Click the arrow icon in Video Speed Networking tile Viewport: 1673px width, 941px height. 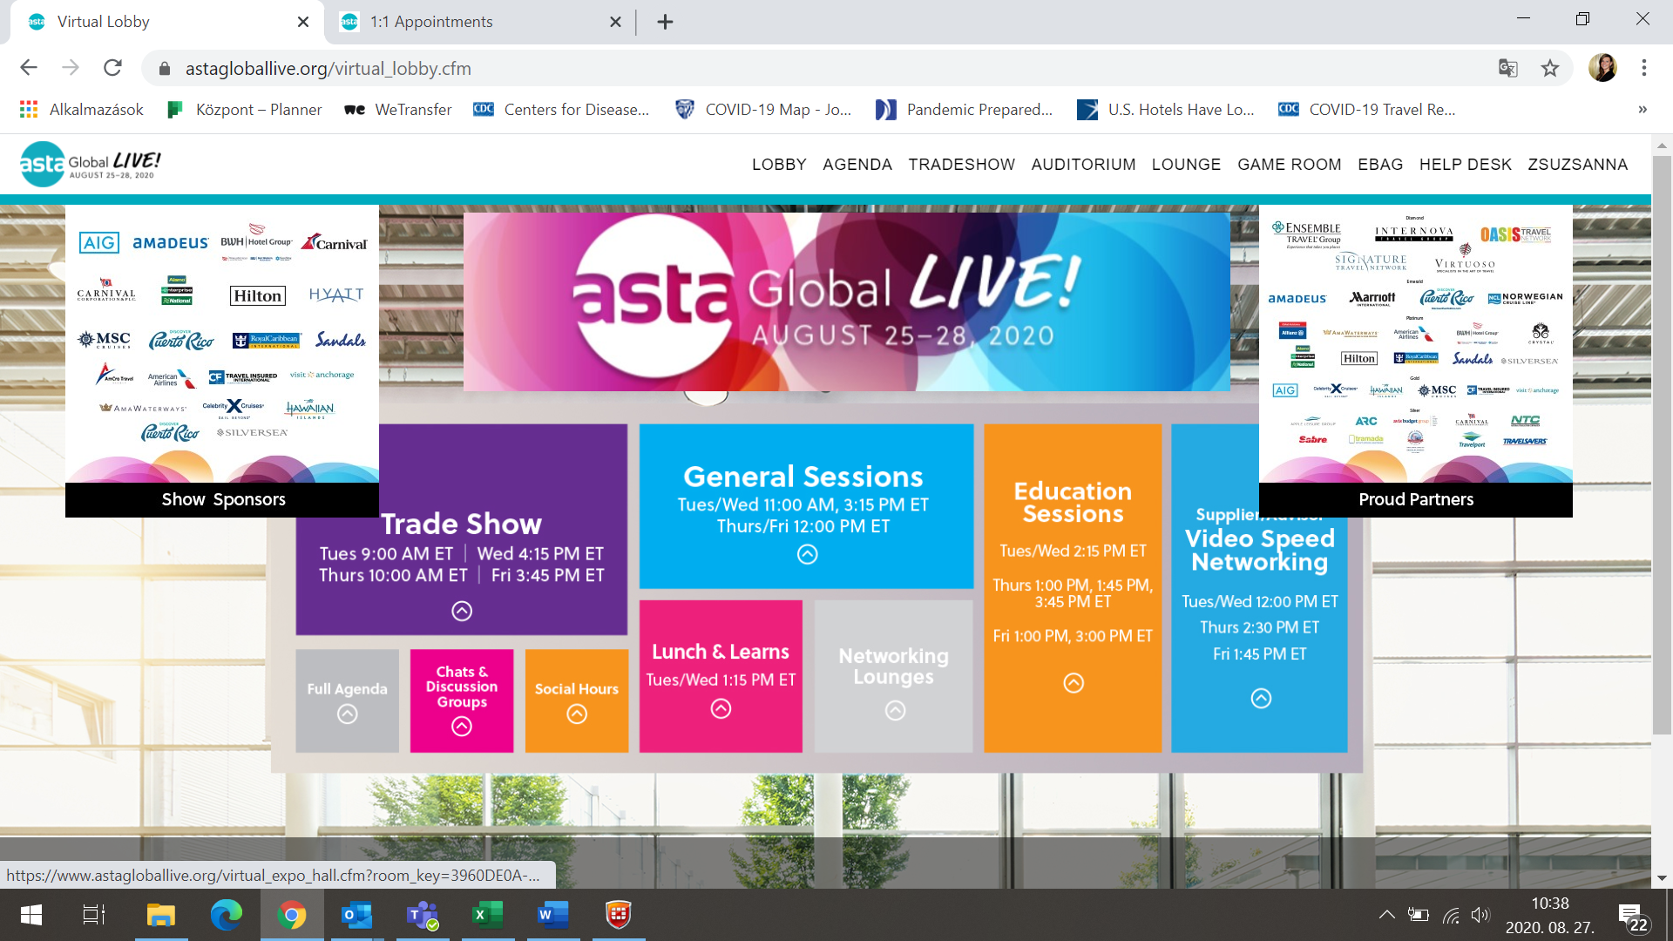1261,699
